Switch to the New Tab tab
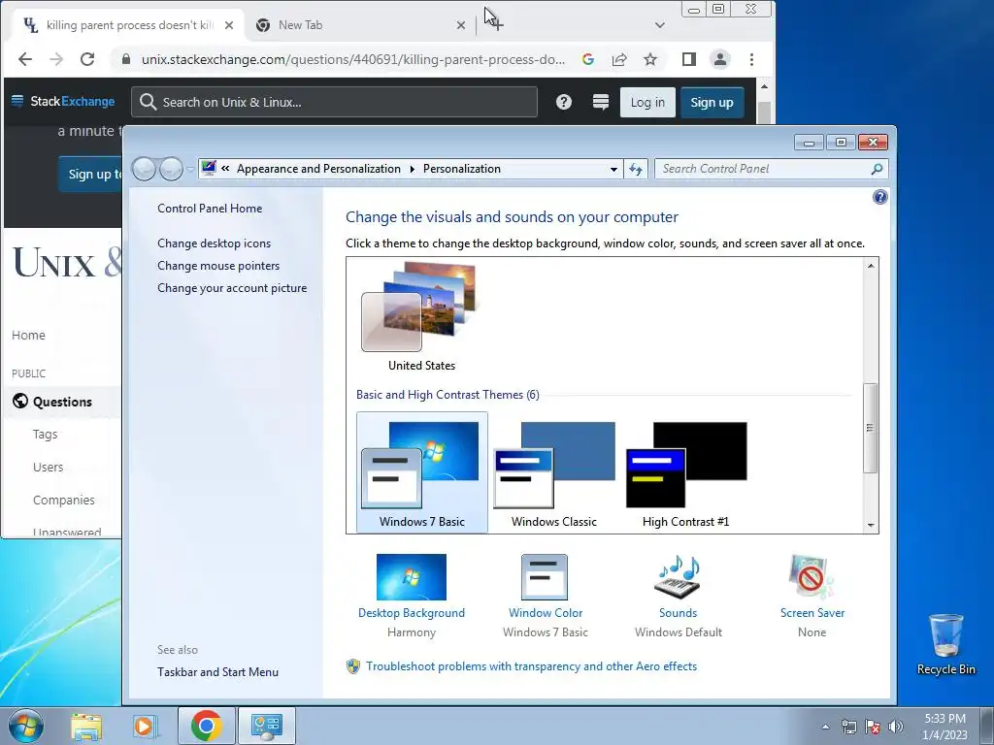 point(361,25)
